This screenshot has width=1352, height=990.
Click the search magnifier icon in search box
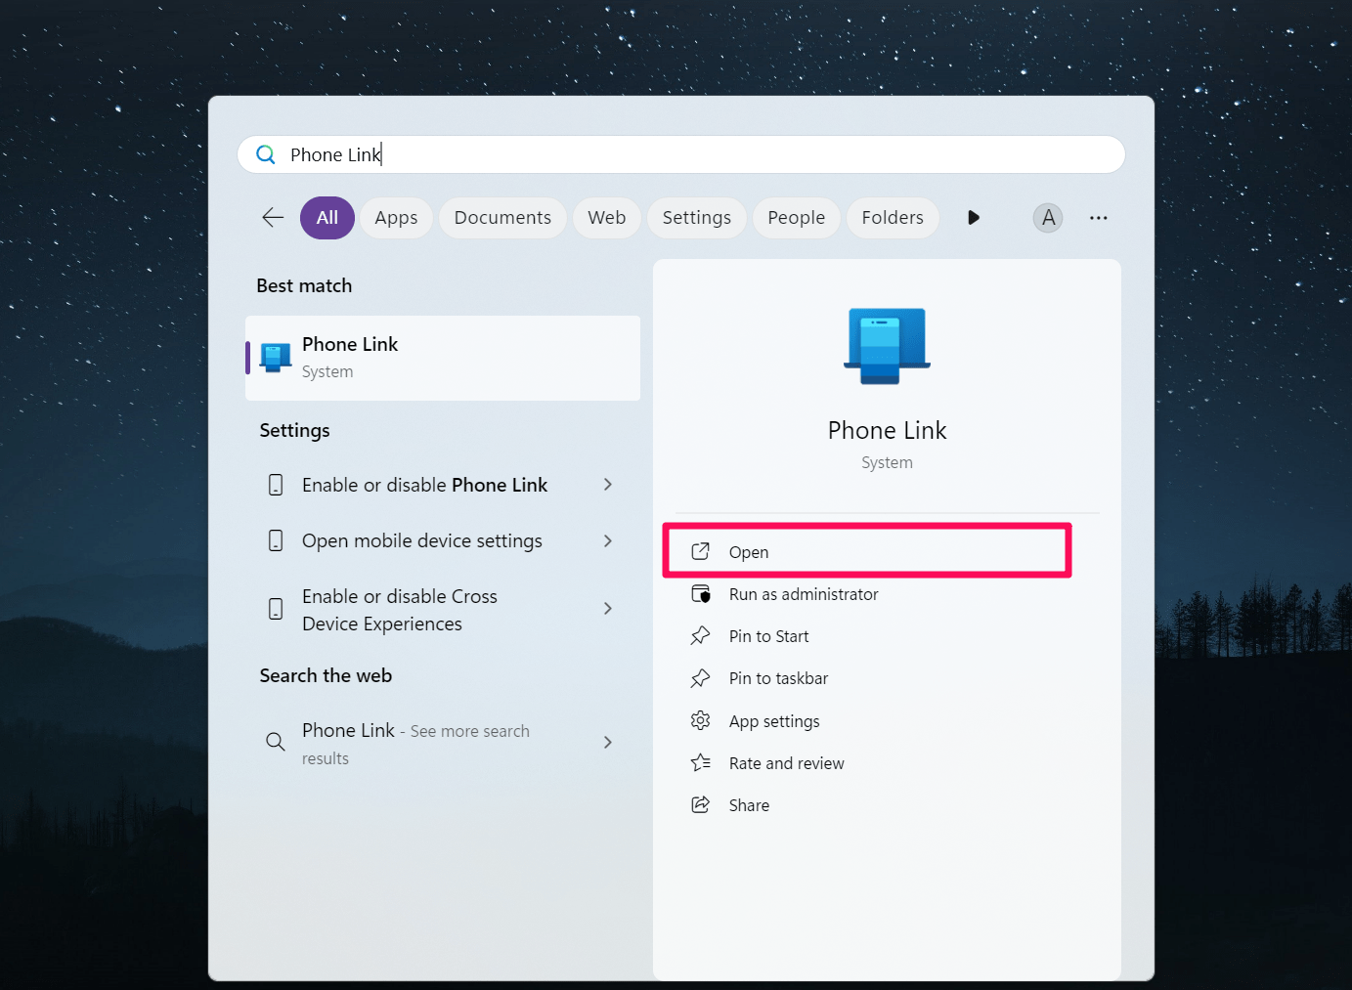(x=266, y=154)
